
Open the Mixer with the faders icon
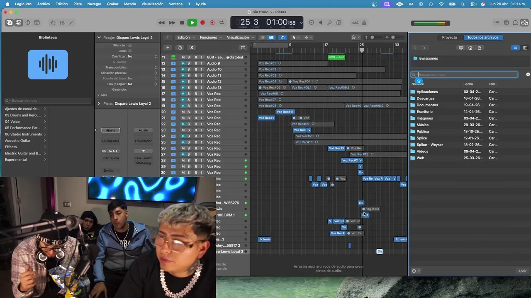tap(62, 23)
